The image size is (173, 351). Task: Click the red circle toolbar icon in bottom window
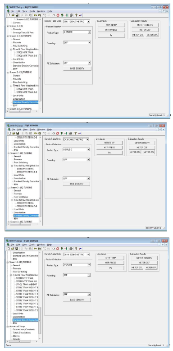(x=58, y=248)
